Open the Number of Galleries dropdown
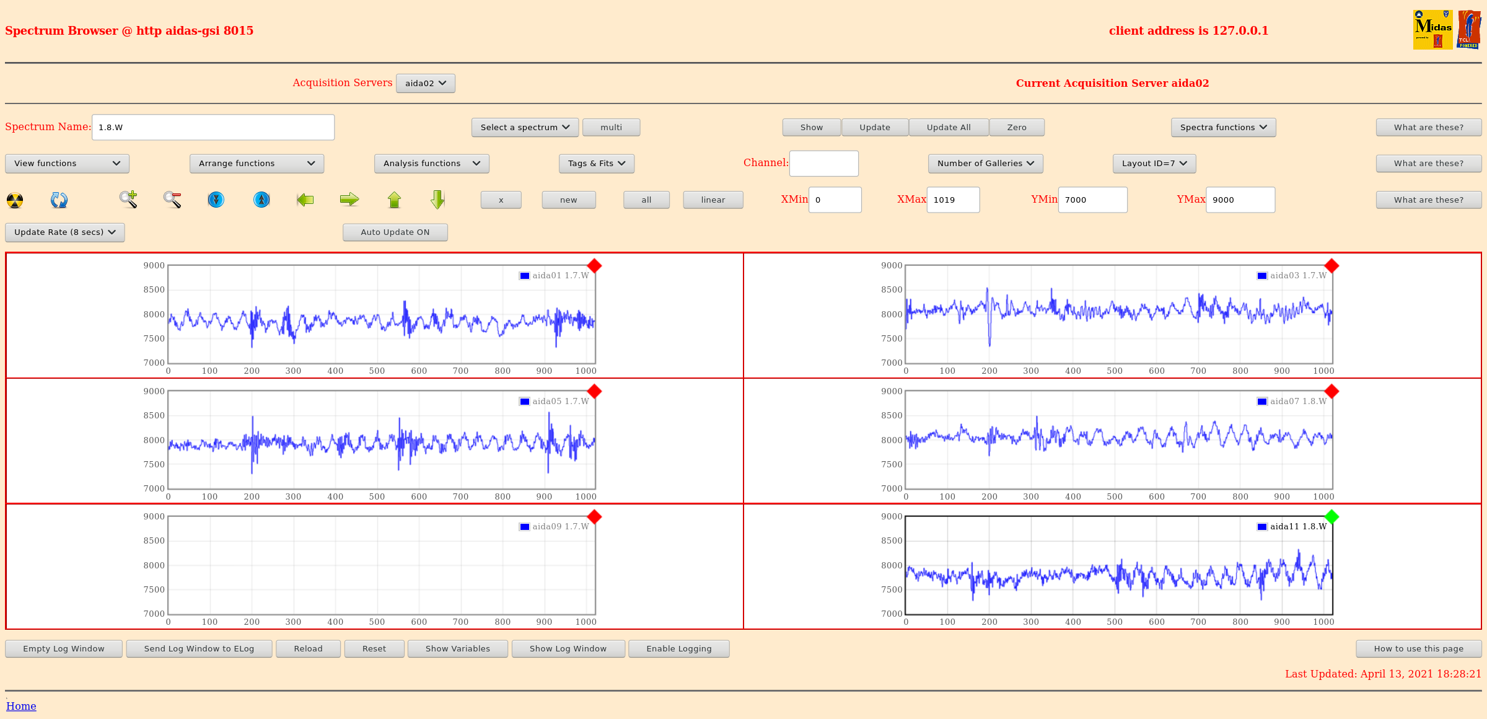This screenshot has width=1487, height=719. (985, 164)
